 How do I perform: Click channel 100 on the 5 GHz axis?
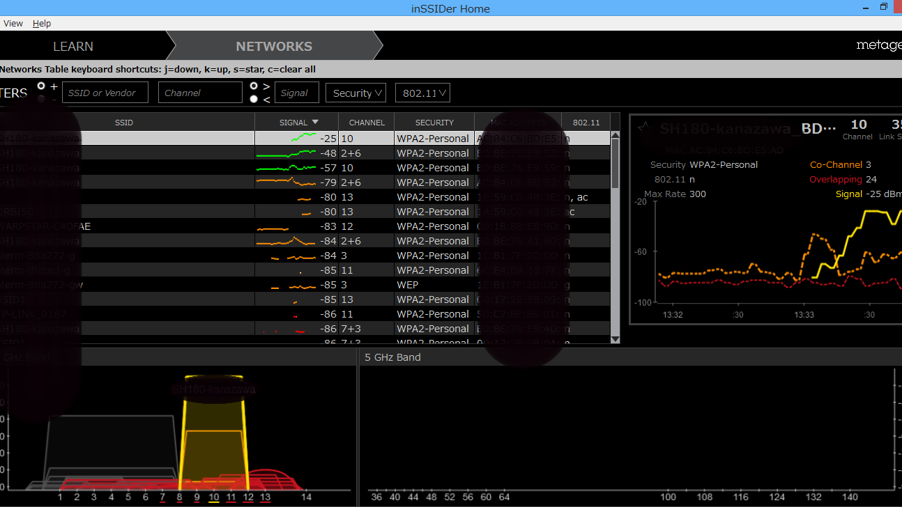pos(668,497)
